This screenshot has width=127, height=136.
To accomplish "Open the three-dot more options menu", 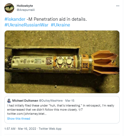I will (117, 6).
